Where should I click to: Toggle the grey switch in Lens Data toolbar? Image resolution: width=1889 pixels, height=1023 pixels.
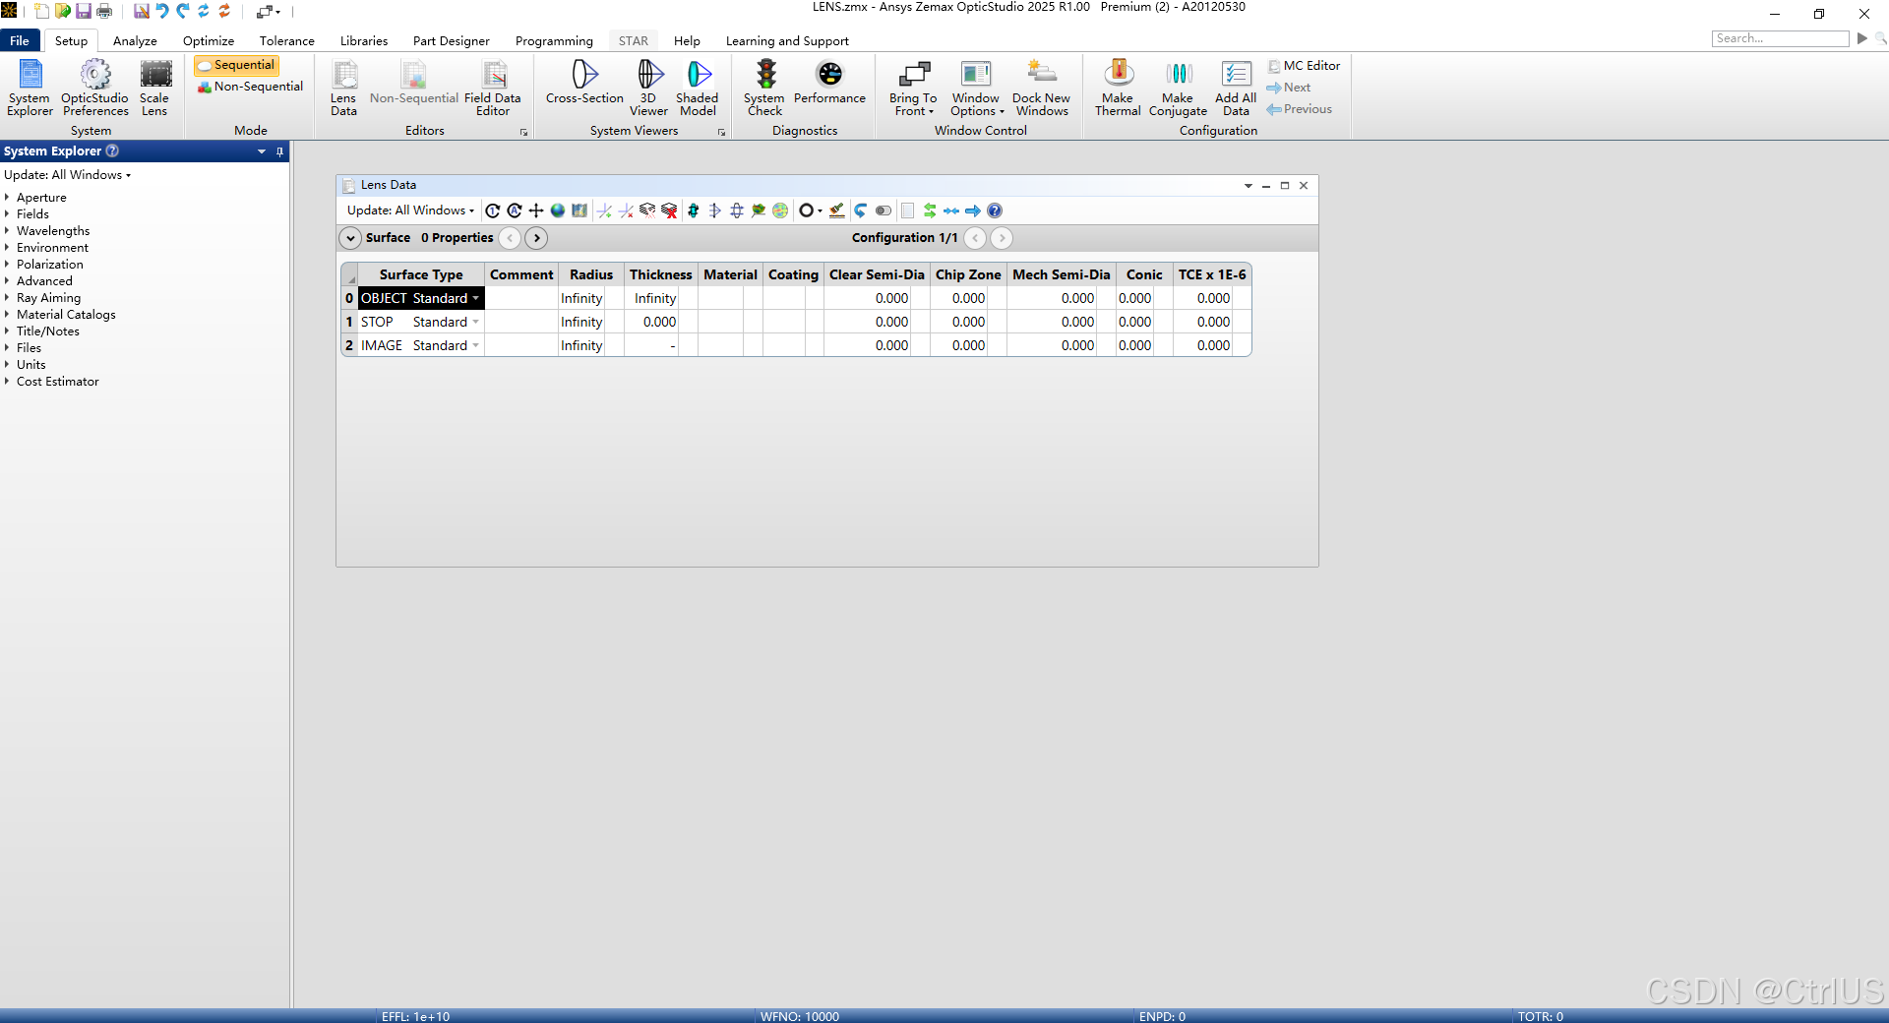[884, 211]
